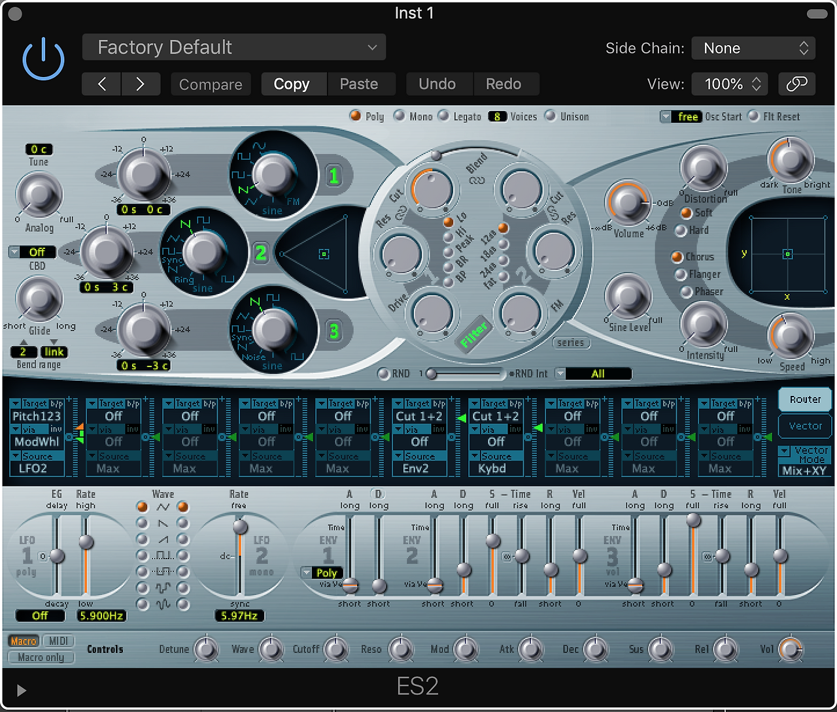The height and width of the screenshot is (712, 837).
Task: Open Vector Mode Mix+XY menu
Action: point(804,461)
